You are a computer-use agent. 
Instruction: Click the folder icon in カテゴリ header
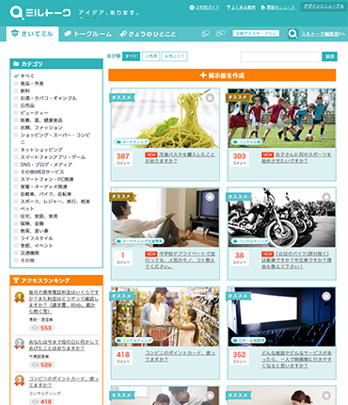click(16, 64)
